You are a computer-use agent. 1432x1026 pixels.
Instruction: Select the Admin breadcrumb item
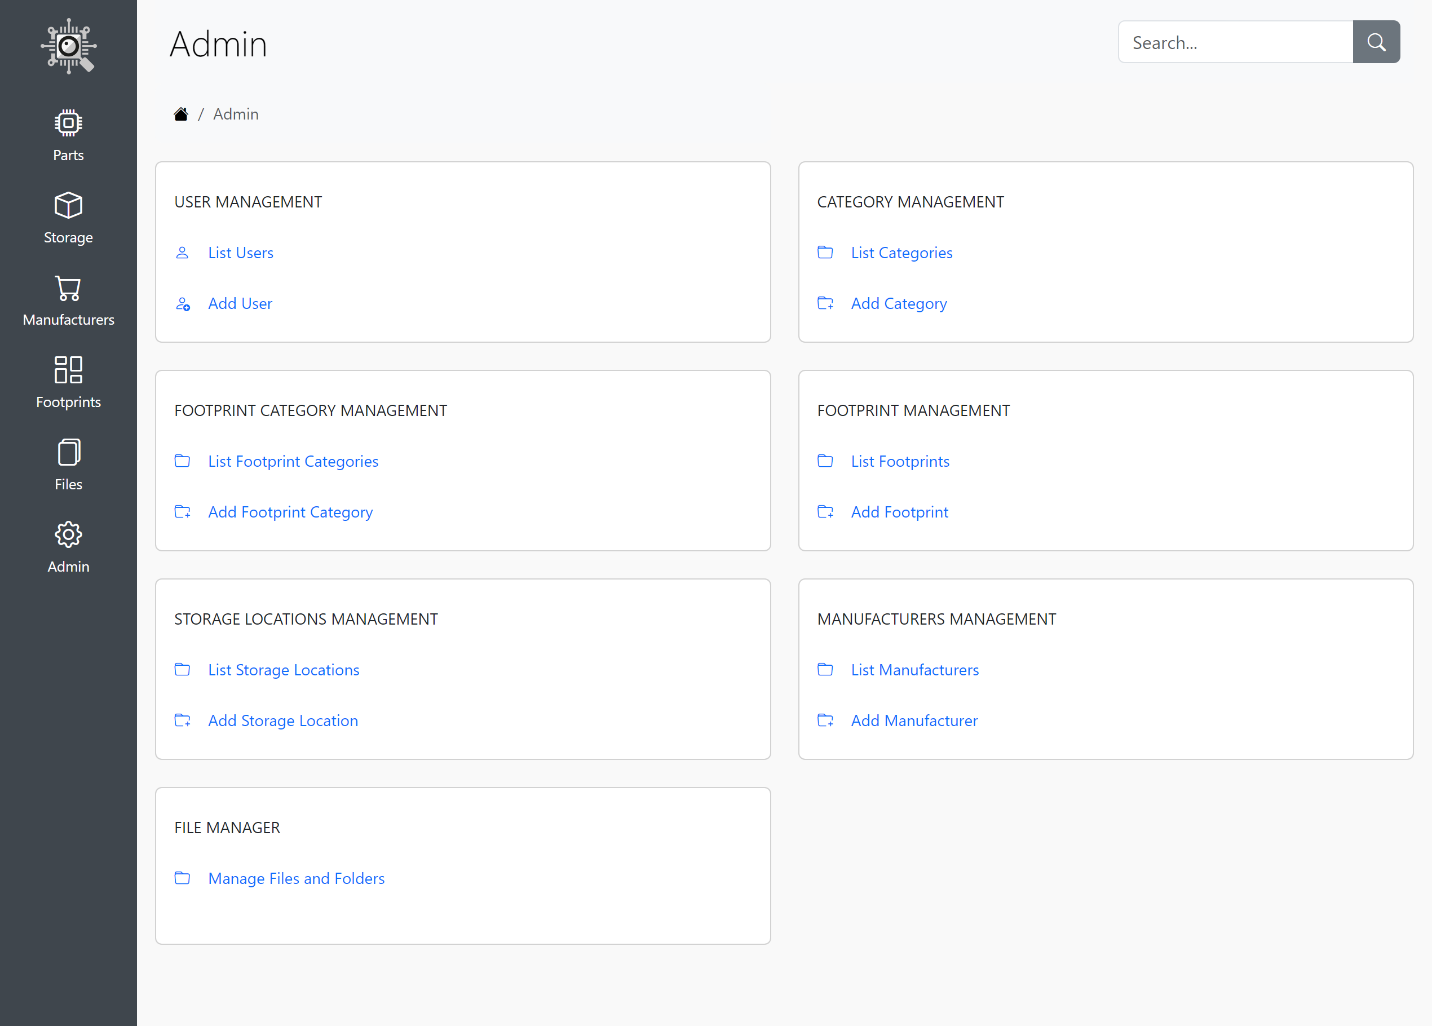[x=236, y=114]
